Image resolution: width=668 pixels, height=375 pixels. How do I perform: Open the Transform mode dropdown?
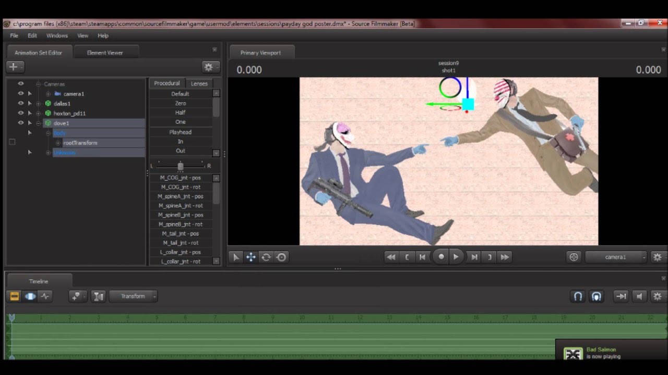pos(134,296)
